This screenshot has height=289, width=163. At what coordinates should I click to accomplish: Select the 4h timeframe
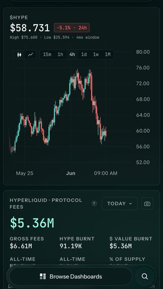pyautogui.click(x=72, y=54)
